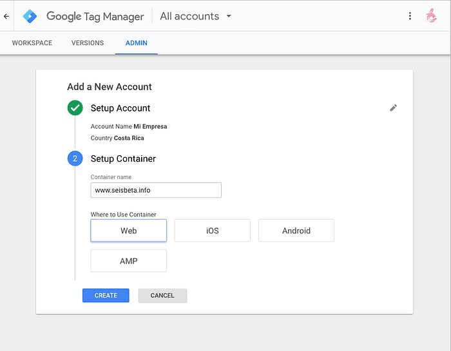Open the Admin tab

point(137,43)
